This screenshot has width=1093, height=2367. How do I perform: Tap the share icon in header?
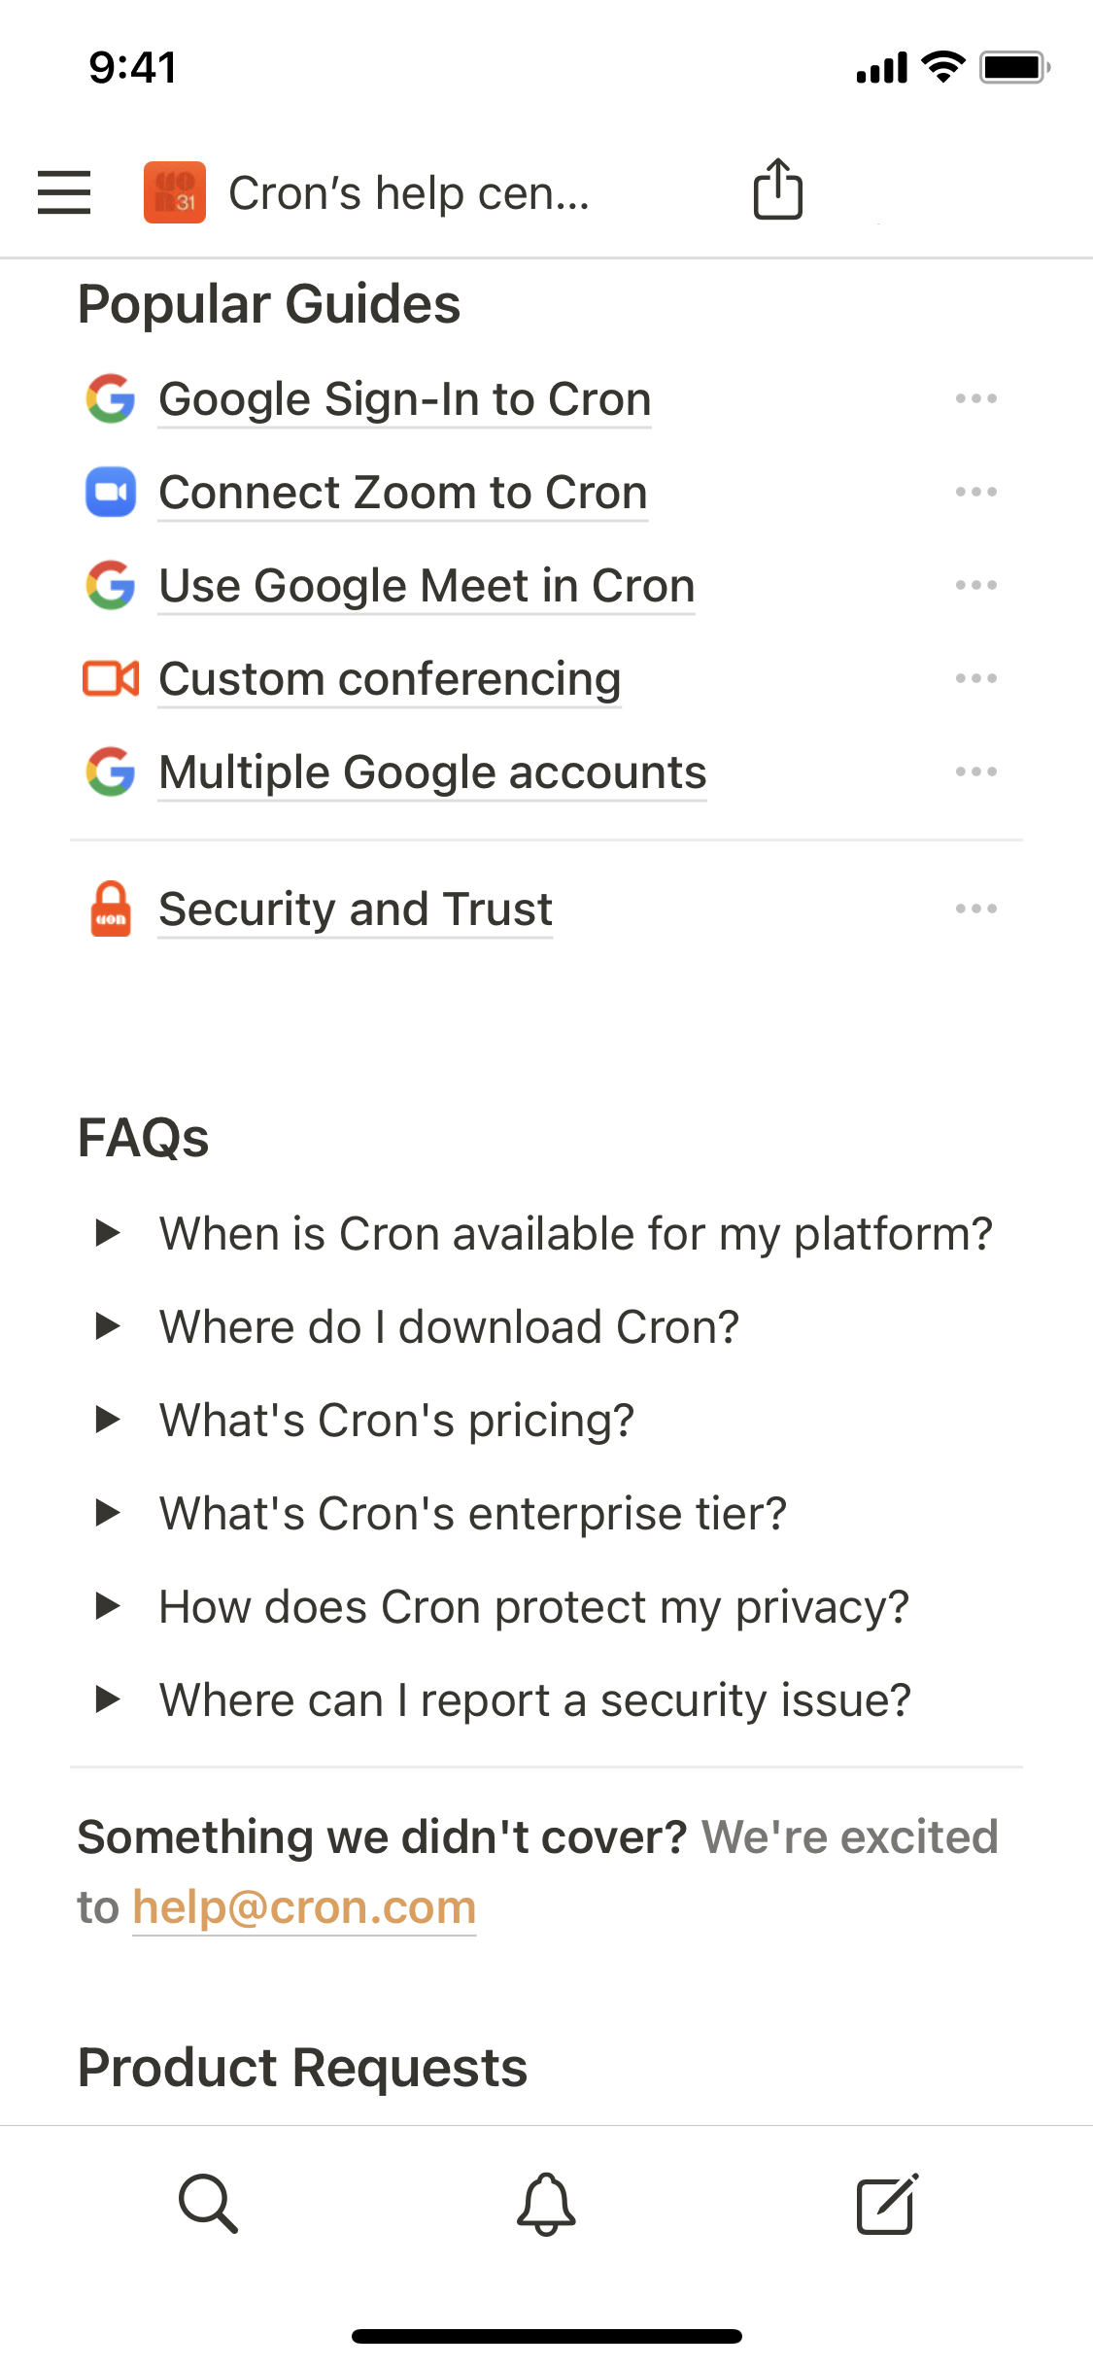(777, 190)
